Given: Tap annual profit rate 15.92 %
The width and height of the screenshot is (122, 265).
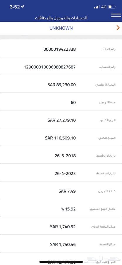Looking at the screenshot, I should [69, 209].
